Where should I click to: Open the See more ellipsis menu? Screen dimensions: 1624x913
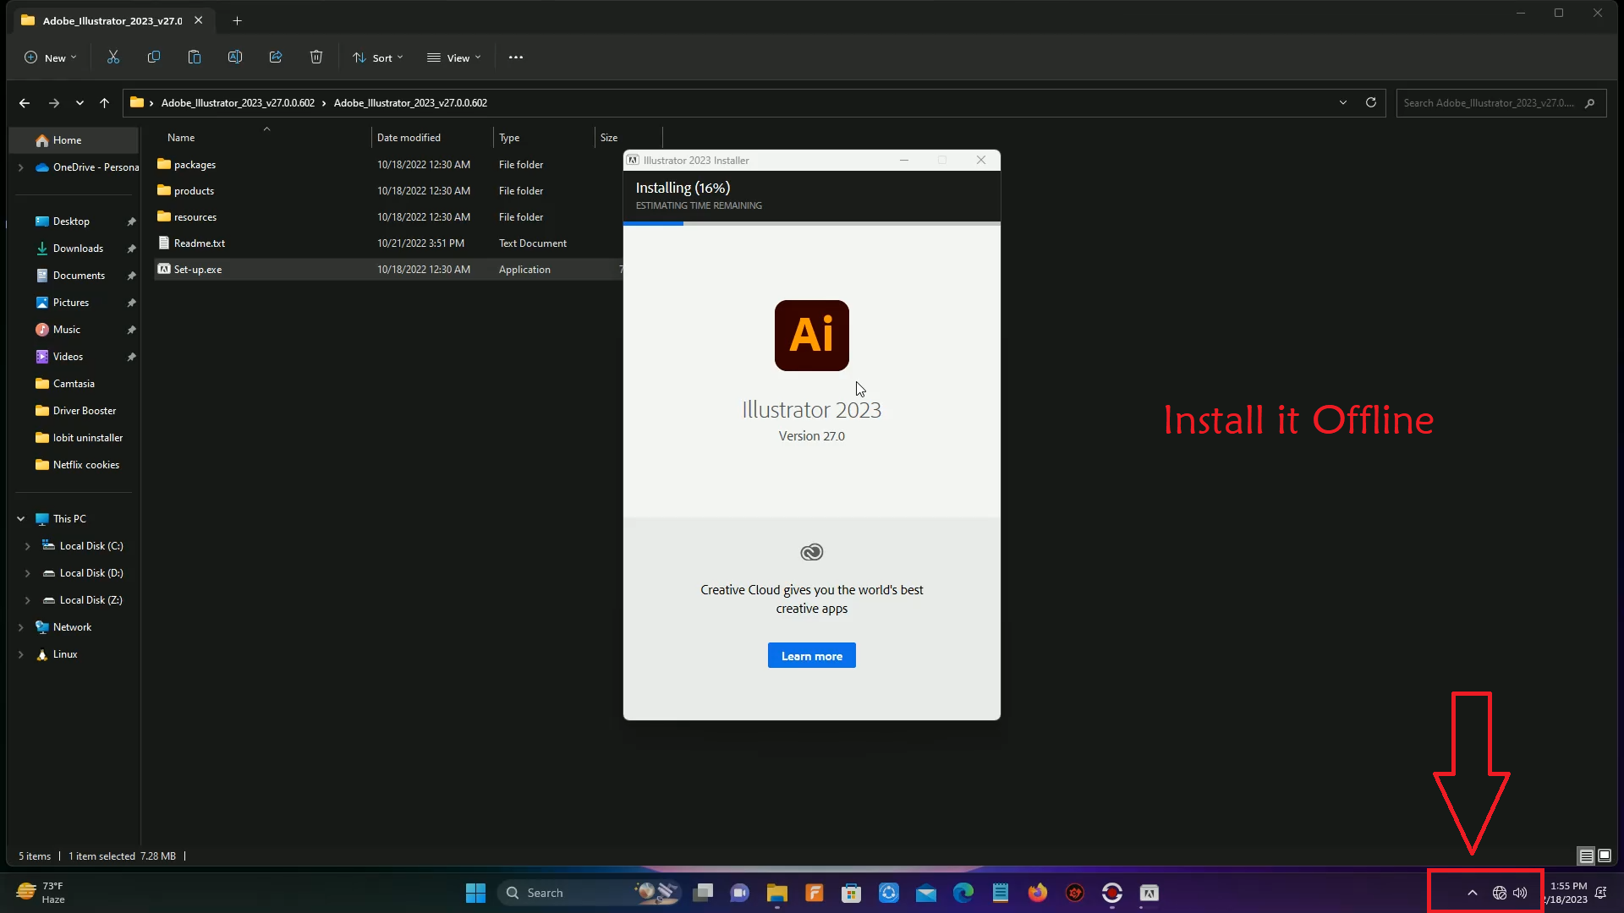click(516, 57)
